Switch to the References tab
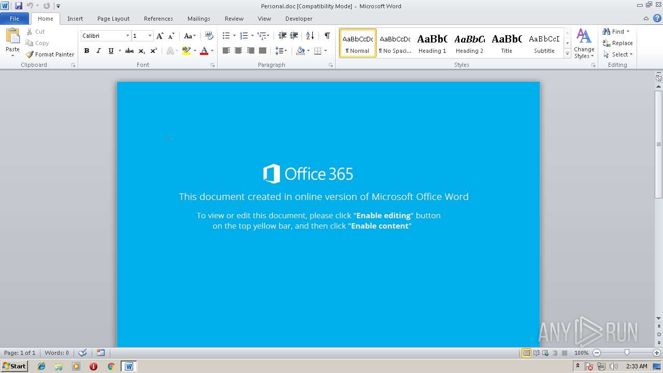Image resolution: width=663 pixels, height=373 pixels. (158, 19)
